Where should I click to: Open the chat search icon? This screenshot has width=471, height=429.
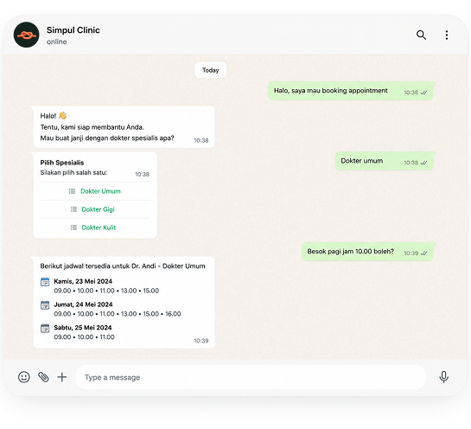tap(421, 35)
